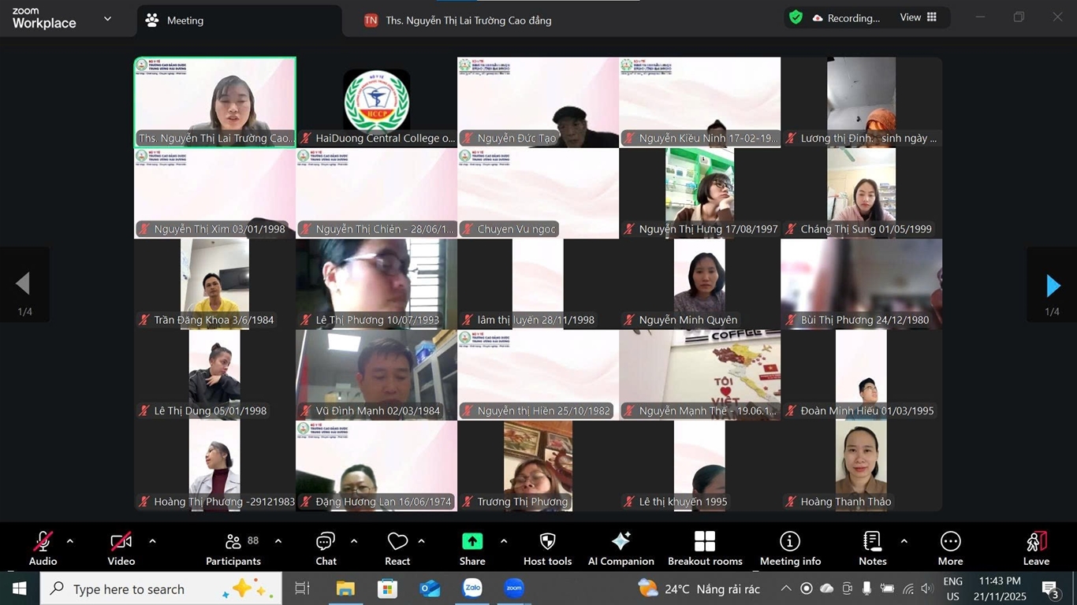This screenshot has width=1077, height=605.
Task: Open the Participants panel
Action: (x=233, y=548)
